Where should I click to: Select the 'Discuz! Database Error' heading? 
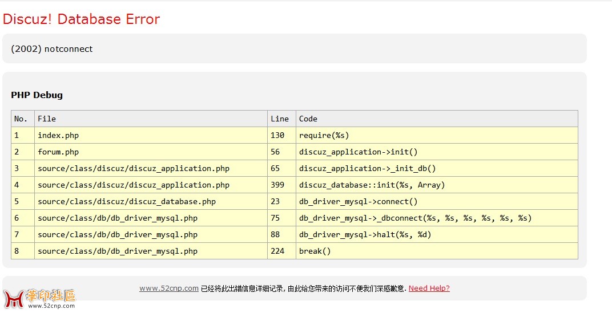[81, 19]
